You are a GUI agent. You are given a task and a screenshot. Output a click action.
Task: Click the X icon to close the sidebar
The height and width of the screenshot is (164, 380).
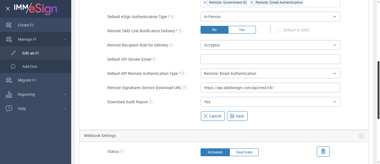(8, 9)
